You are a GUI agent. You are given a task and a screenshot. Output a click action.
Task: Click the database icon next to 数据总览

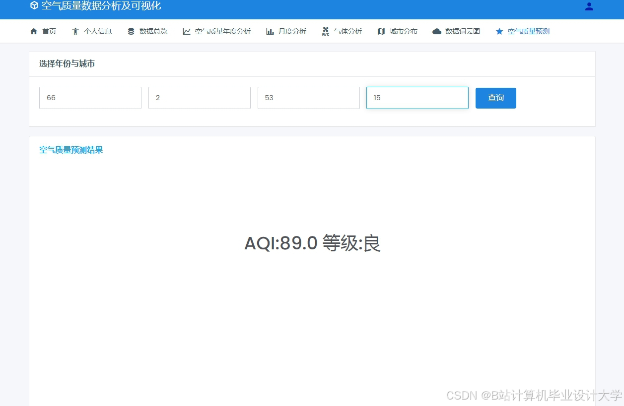click(x=131, y=31)
